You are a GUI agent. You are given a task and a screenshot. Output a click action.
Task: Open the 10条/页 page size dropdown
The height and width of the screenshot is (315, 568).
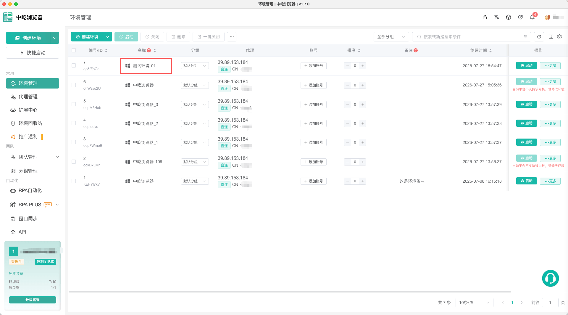[x=474, y=303]
